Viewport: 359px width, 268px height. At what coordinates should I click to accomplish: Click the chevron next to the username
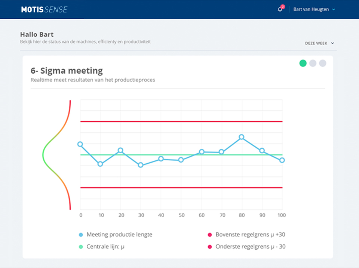334,9
